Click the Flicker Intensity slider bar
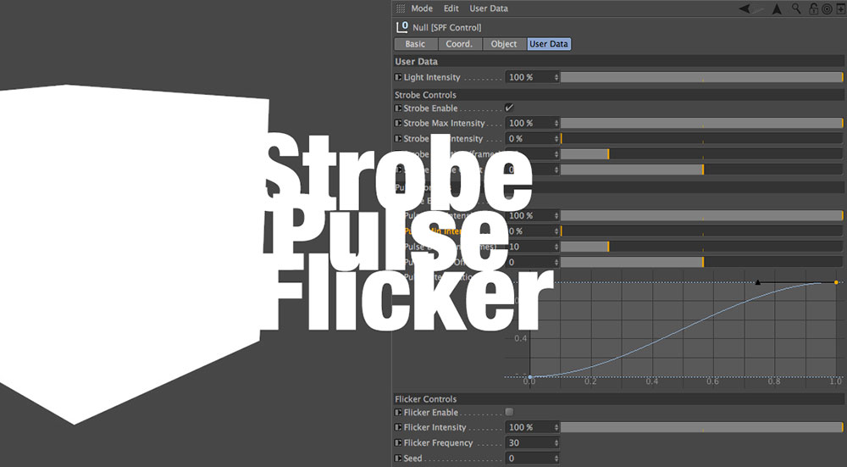Image resolution: width=847 pixels, height=467 pixels. tap(701, 427)
